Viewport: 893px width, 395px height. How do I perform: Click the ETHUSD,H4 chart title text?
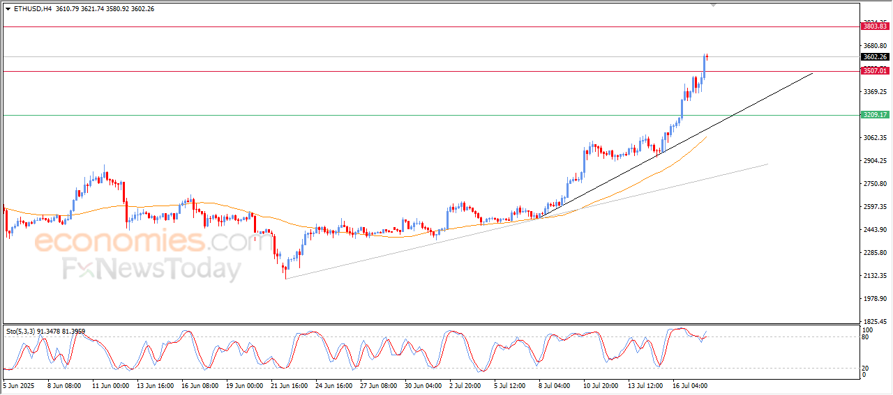click(x=32, y=9)
